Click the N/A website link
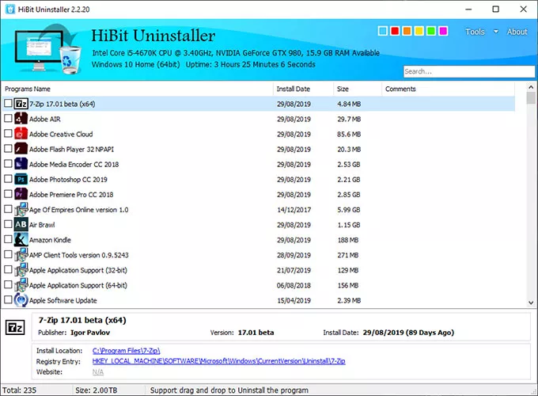This screenshot has width=538, height=396. pos(98,372)
